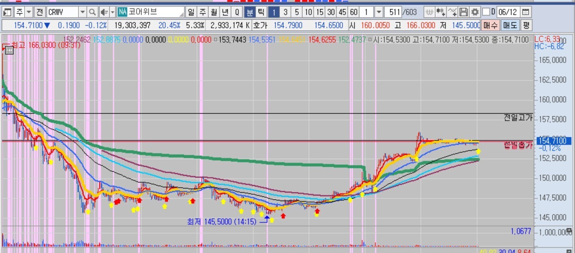This screenshot has width=575, height=253.
Task: Expand the CRWV ticker dropdown arrow
Action: point(82,12)
